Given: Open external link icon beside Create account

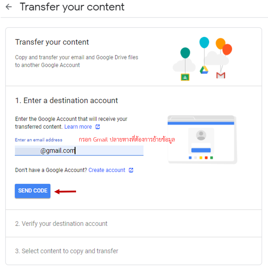Looking at the screenshot, I should pyautogui.click(x=131, y=170).
